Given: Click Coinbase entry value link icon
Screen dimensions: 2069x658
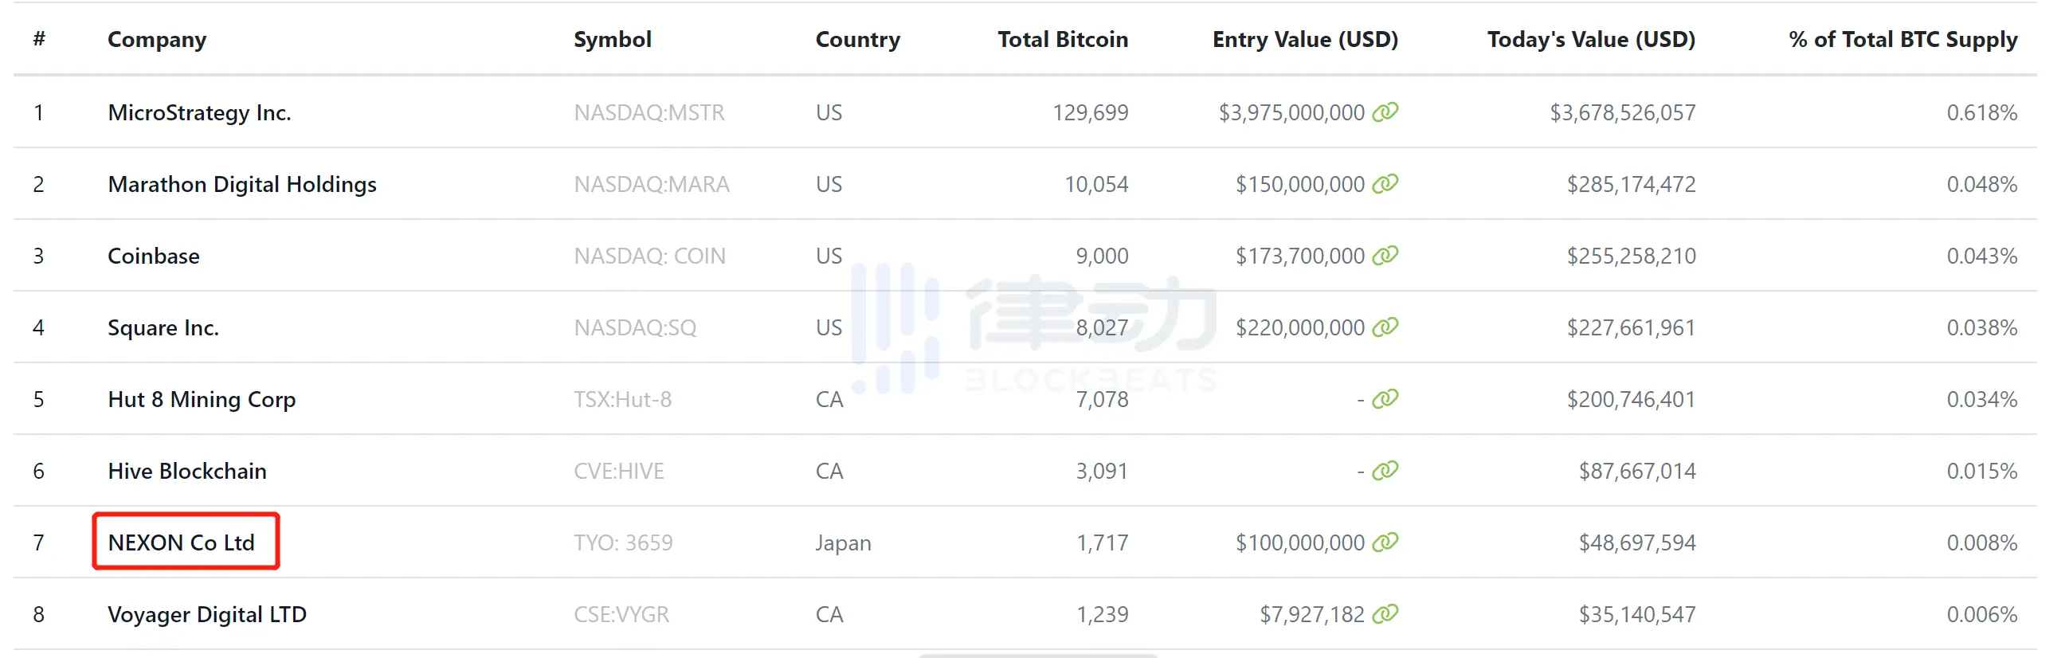Looking at the screenshot, I should coord(1385,256).
